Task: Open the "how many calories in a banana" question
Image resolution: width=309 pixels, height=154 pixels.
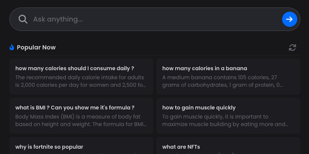Action: pos(205,68)
